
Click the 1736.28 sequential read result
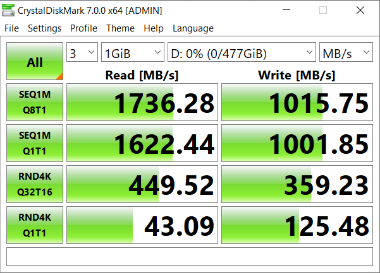pyautogui.click(x=142, y=103)
